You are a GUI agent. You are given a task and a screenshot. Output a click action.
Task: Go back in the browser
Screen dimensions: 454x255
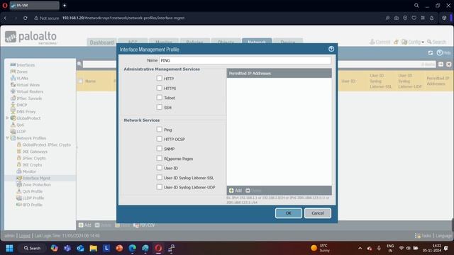pyautogui.click(x=5, y=18)
